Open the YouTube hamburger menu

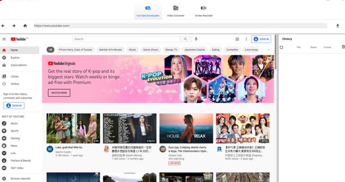(4, 39)
